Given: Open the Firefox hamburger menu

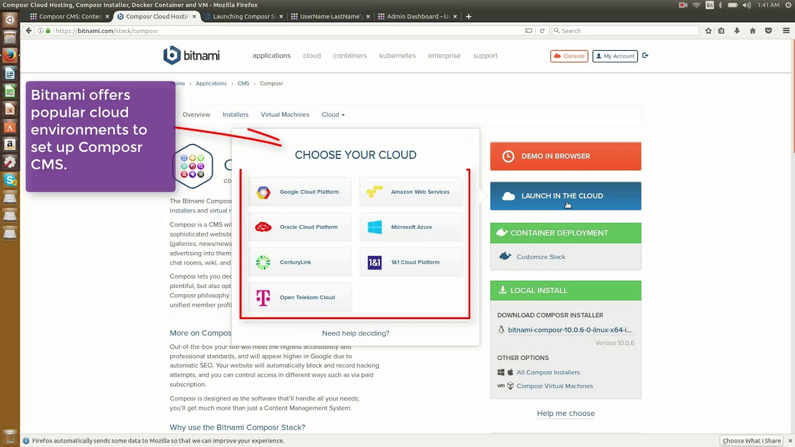Looking at the screenshot, I should 786,30.
